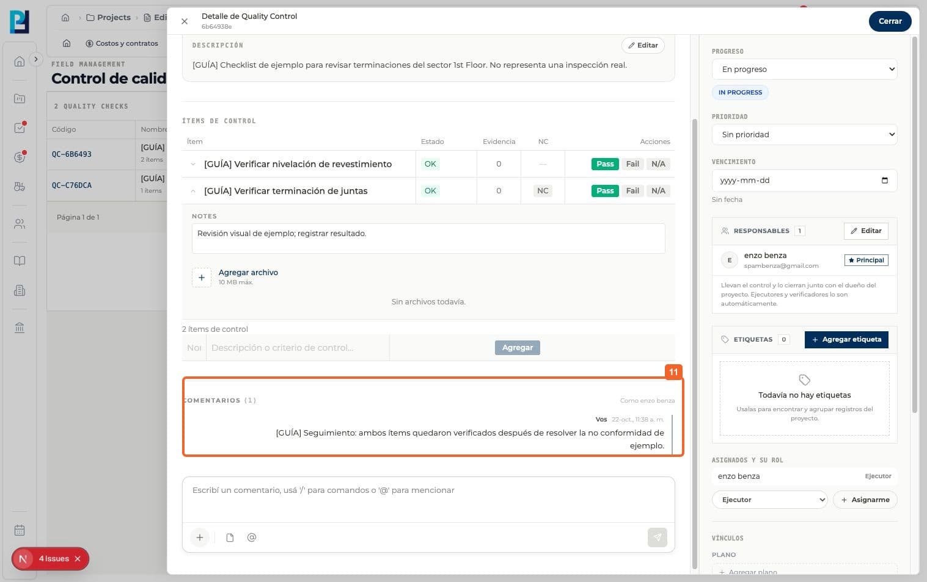Expand the 'Verificar nivelación de revestimiento' item row
This screenshot has width=927, height=582.
pos(193,164)
